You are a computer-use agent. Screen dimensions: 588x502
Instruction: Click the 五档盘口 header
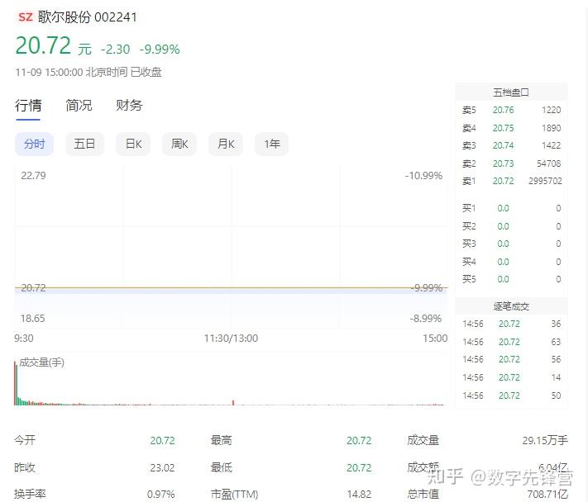click(x=511, y=92)
